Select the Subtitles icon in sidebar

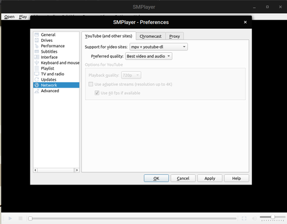36,52
